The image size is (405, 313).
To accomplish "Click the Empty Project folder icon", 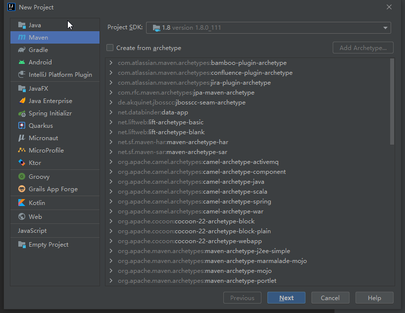I will [22, 245].
